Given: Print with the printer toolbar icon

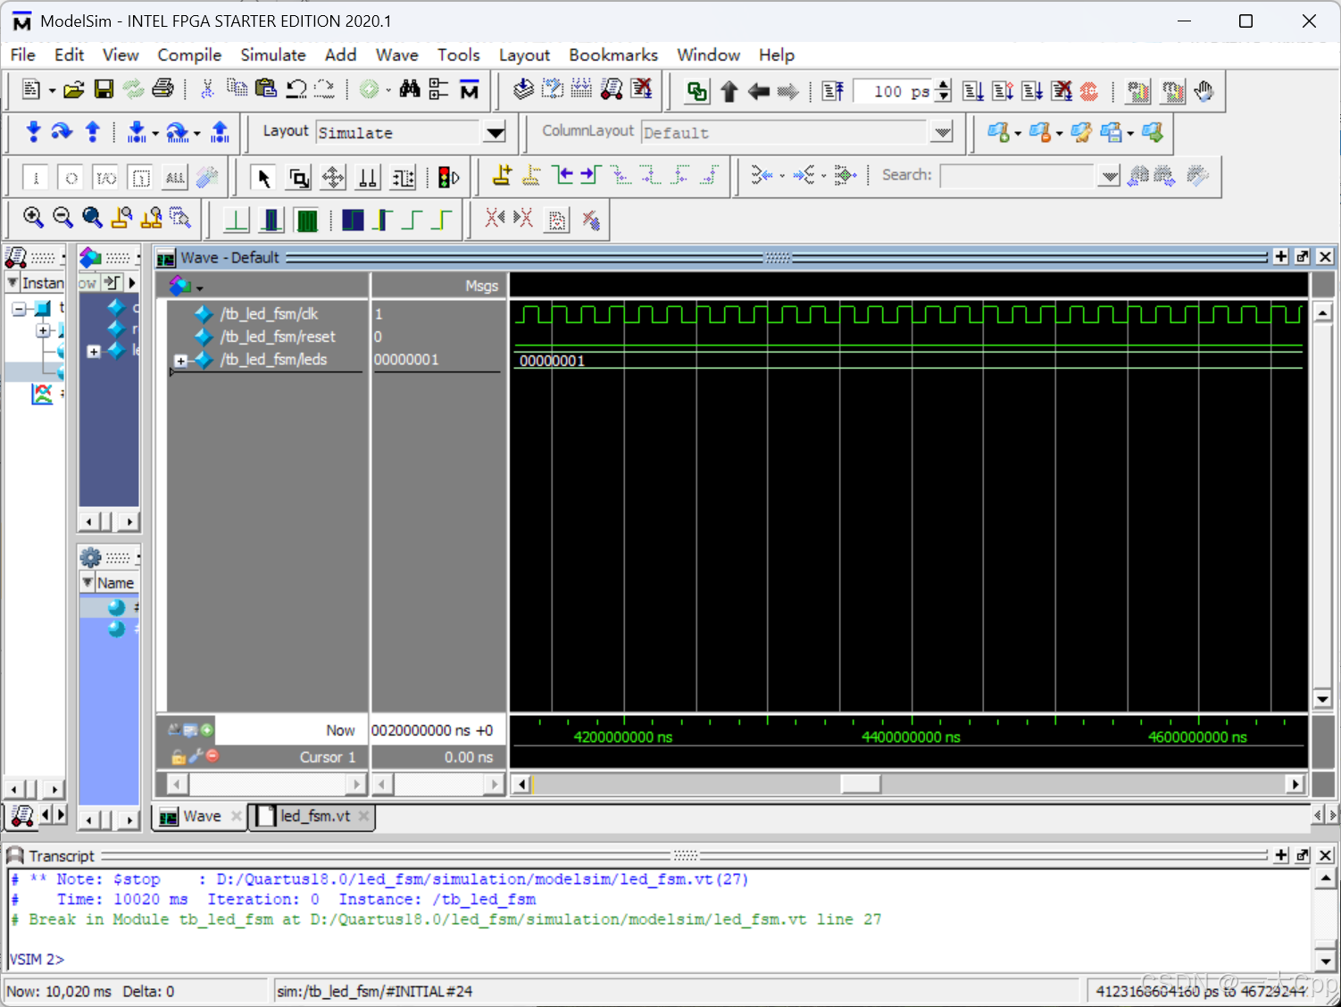Looking at the screenshot, I should coord(162,89).
